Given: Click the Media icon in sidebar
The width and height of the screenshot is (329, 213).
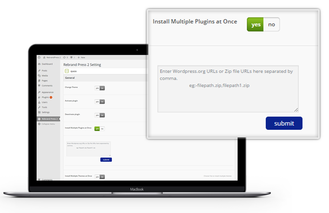Looking at the screenshot, I should [x=39, y=76].
